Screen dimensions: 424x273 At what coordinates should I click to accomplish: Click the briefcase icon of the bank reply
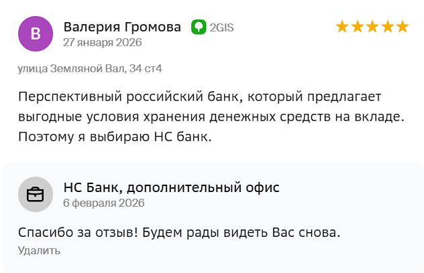(36, 194)
